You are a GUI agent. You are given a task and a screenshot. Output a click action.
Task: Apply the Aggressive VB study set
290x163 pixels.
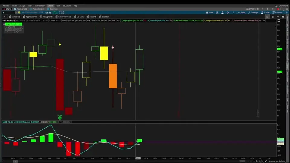[30, 17]
